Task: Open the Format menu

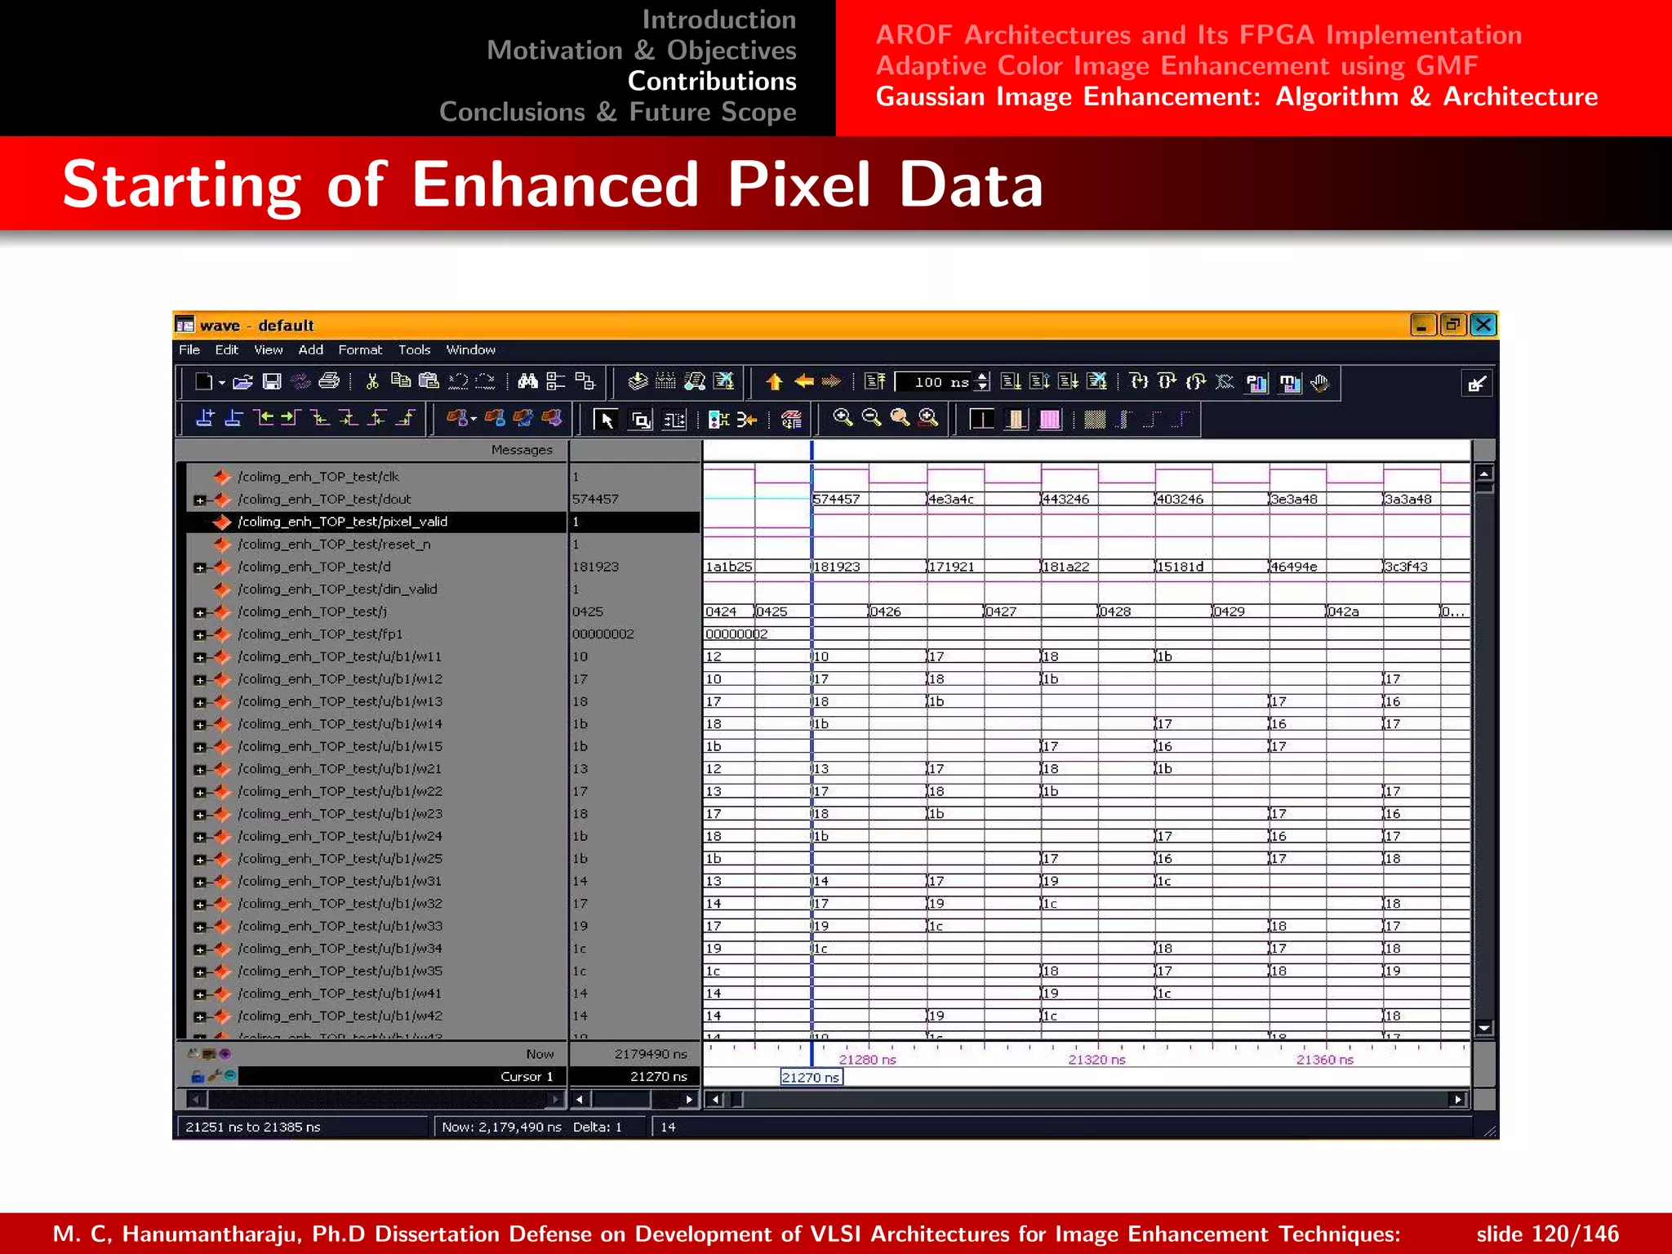Action: pos(360,349)
